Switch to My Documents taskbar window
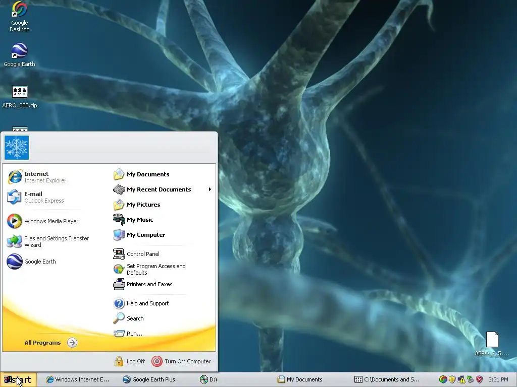Image resolution: width=517 pixels, height=387 pixels. pos(300,379)
